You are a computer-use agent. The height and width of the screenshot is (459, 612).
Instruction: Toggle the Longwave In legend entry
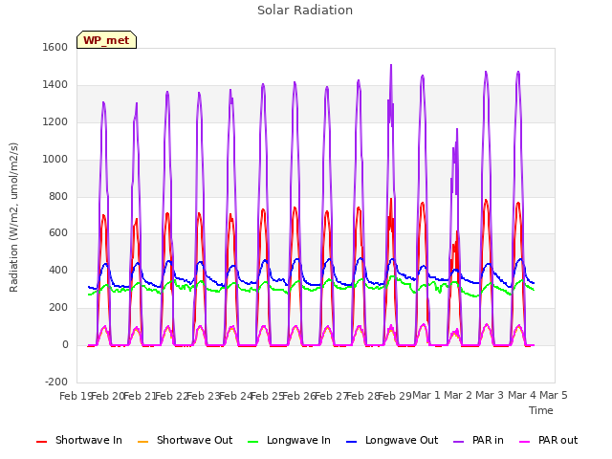(x=289, y=440)
